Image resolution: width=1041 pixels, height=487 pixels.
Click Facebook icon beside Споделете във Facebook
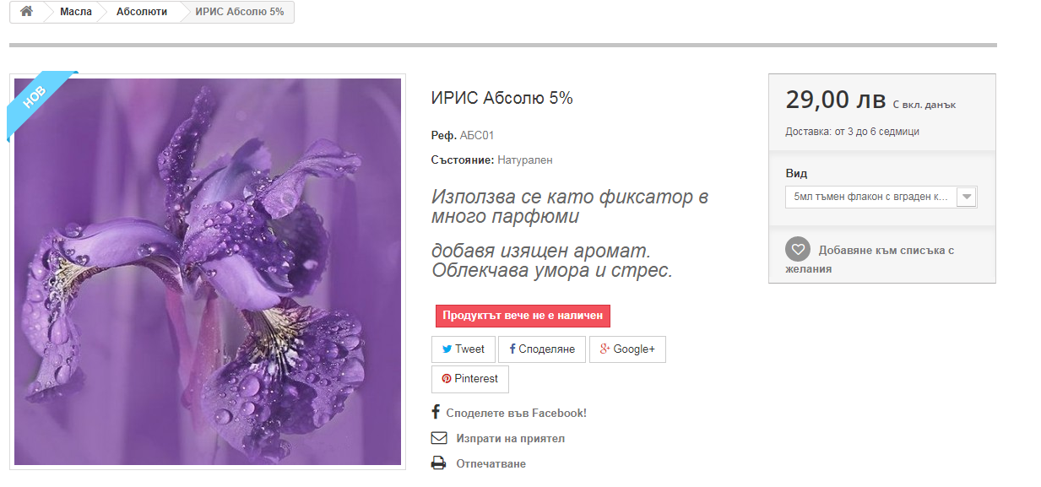pos(436,412)
